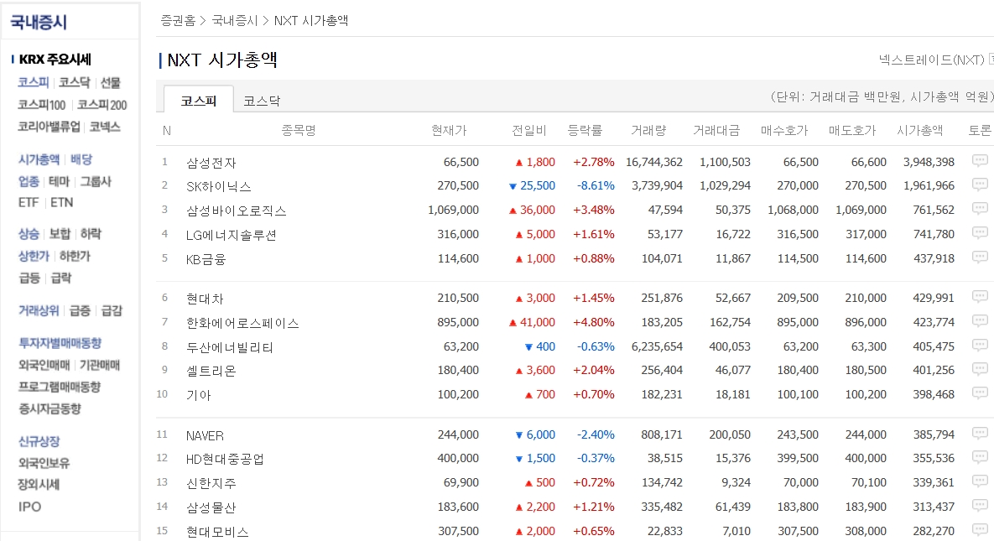Open ETF sidebar link
Screen dimensions: 994x541
coord(29,202)
